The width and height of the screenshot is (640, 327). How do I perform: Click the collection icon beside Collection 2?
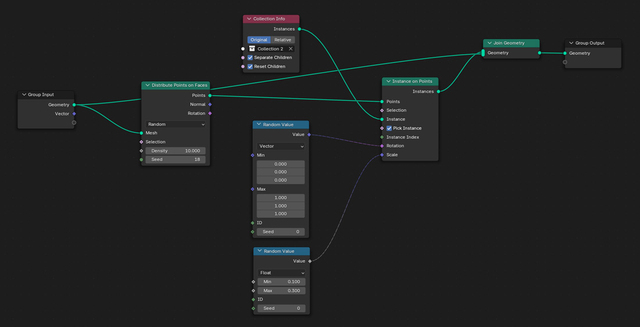(252, 49)
